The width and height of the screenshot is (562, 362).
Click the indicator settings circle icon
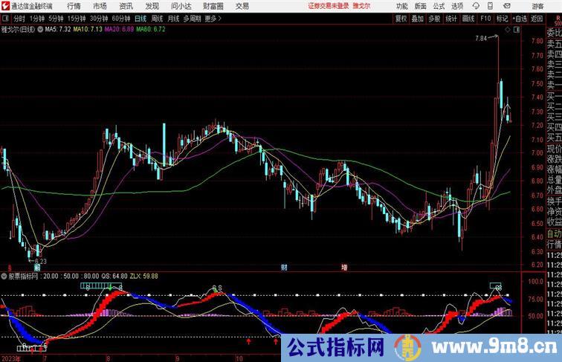pos(4,275)
